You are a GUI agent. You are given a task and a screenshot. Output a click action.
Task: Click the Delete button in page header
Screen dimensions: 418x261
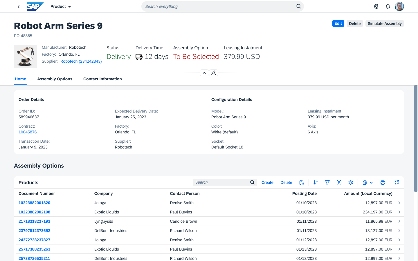(x=355, y=23)
